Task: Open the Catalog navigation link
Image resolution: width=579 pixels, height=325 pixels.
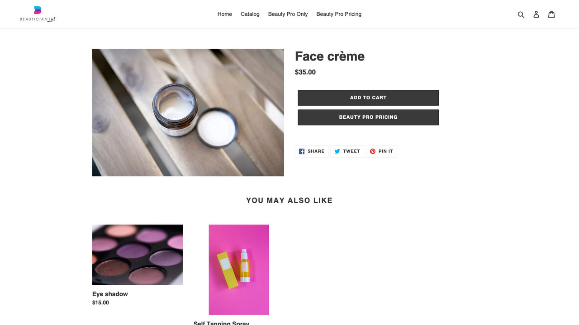Action: point(250,14)
